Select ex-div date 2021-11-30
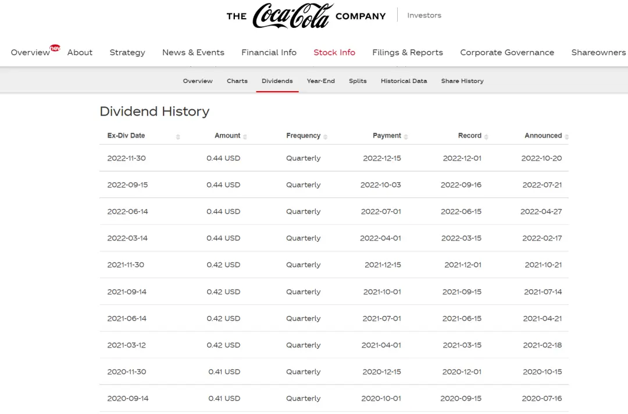 point(126,265)
